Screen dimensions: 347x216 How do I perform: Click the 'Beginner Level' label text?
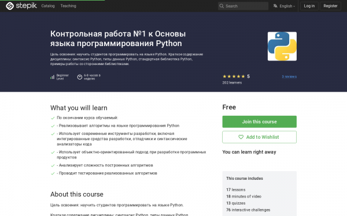62,77
